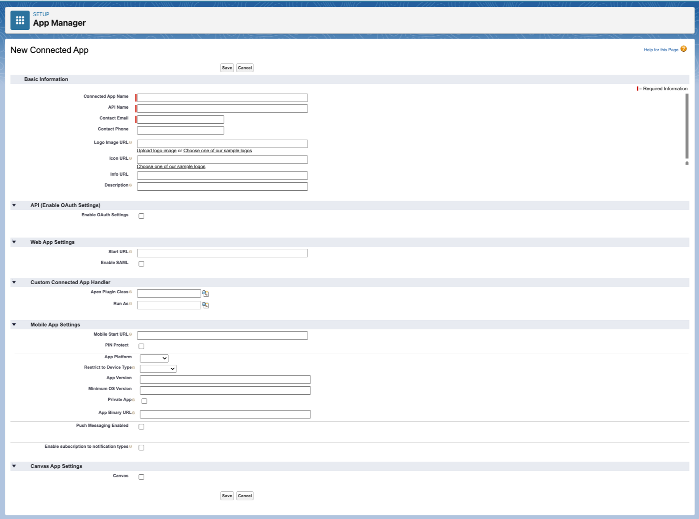
Task: Enable the OAuth Settings checkbox
Action: click(141, 216)
